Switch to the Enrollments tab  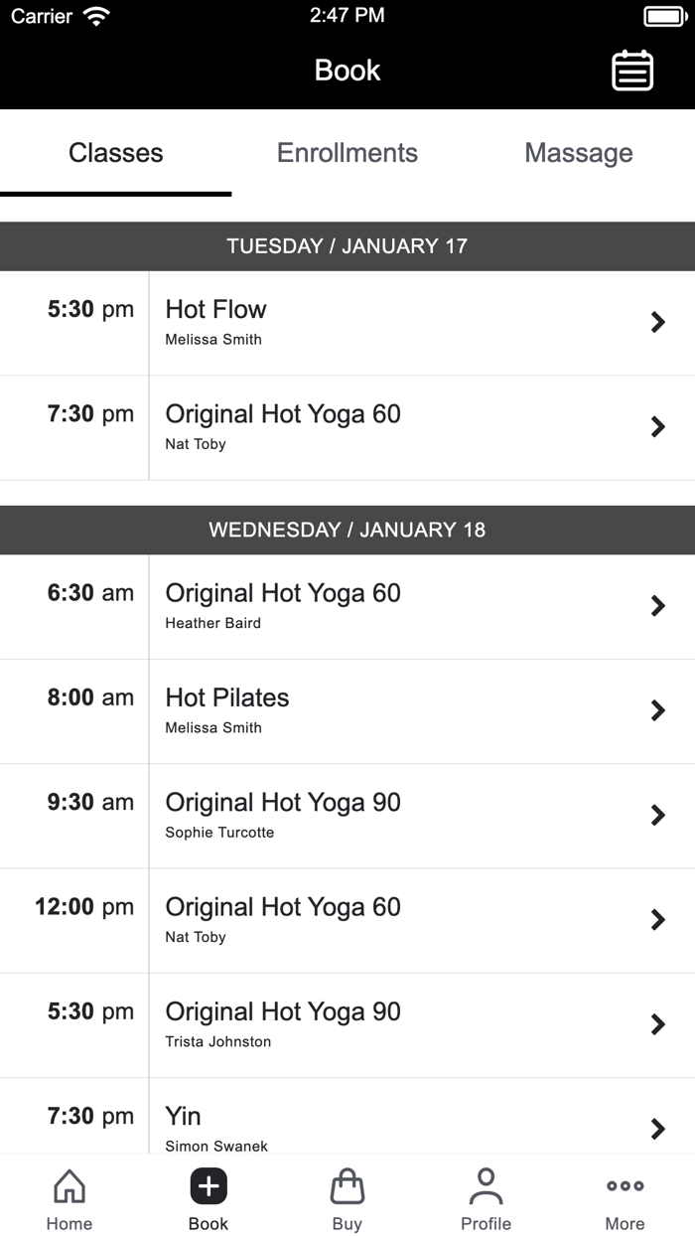pos(347,152)
